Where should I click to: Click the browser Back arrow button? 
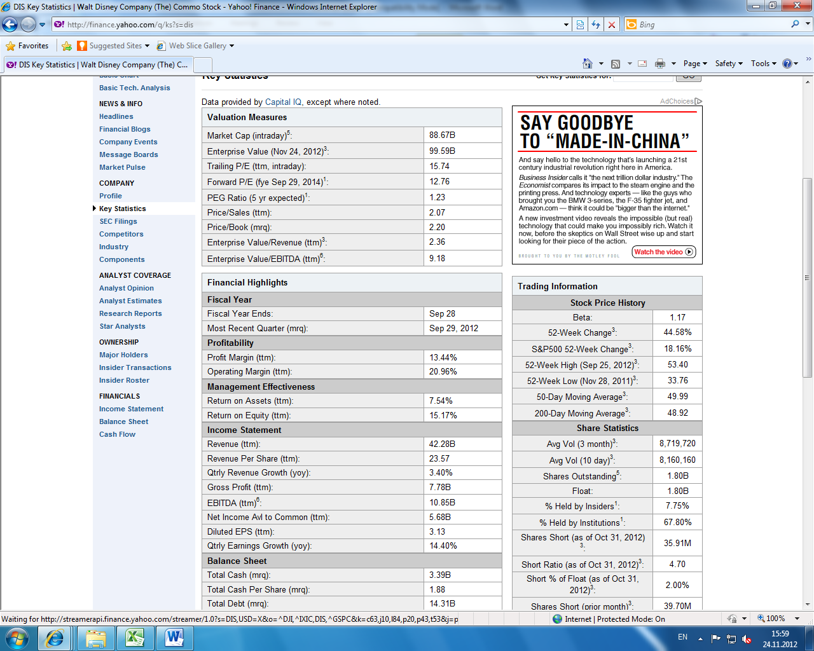(x=10, y=25)
